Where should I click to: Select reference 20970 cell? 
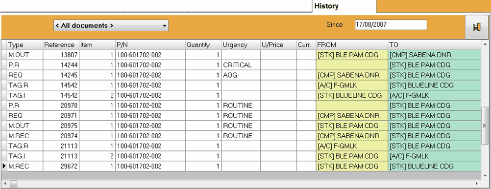[61, 105]
